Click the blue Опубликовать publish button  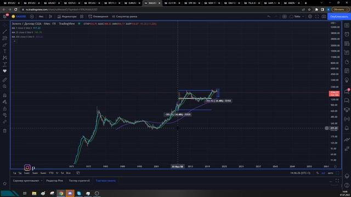coord(339,16)
